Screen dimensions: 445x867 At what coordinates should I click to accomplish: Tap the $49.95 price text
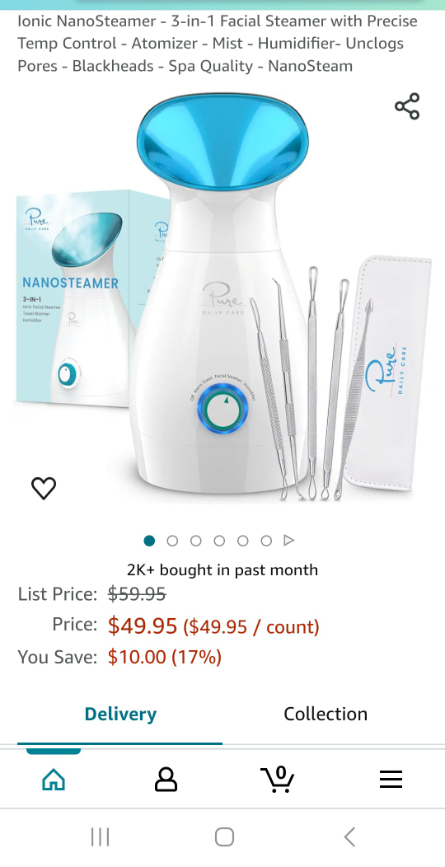pos(143,626)
